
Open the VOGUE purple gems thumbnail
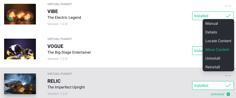click(20, 49)
